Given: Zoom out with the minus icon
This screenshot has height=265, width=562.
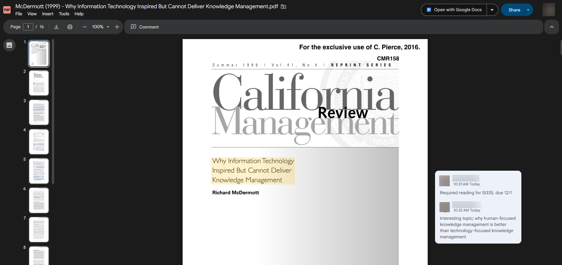Looking at the screenshot, I should [x=85, y=27].
